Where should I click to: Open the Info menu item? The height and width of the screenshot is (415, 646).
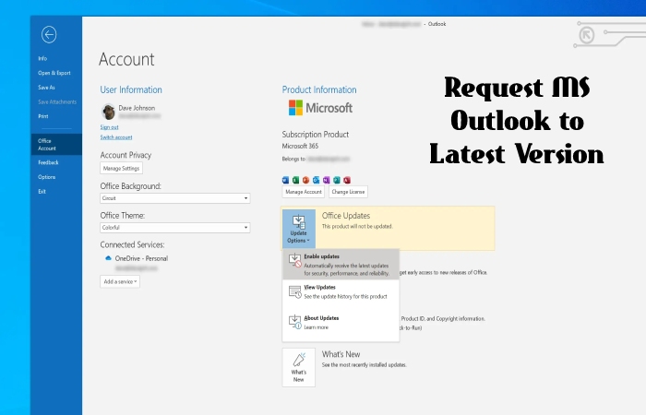pos(42,58)
